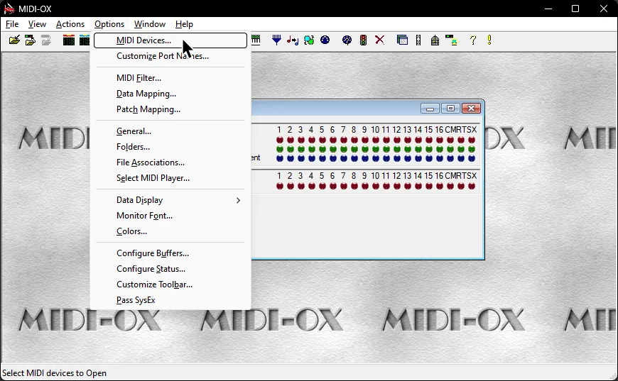618x381 pixels.
Task: Open Colors... menu item
Action: click(x=170, y=231)
